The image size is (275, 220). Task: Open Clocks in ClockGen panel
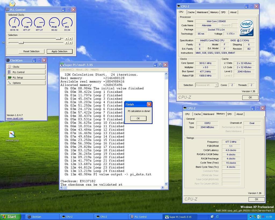pyautogui.click(x=26, y=67)
